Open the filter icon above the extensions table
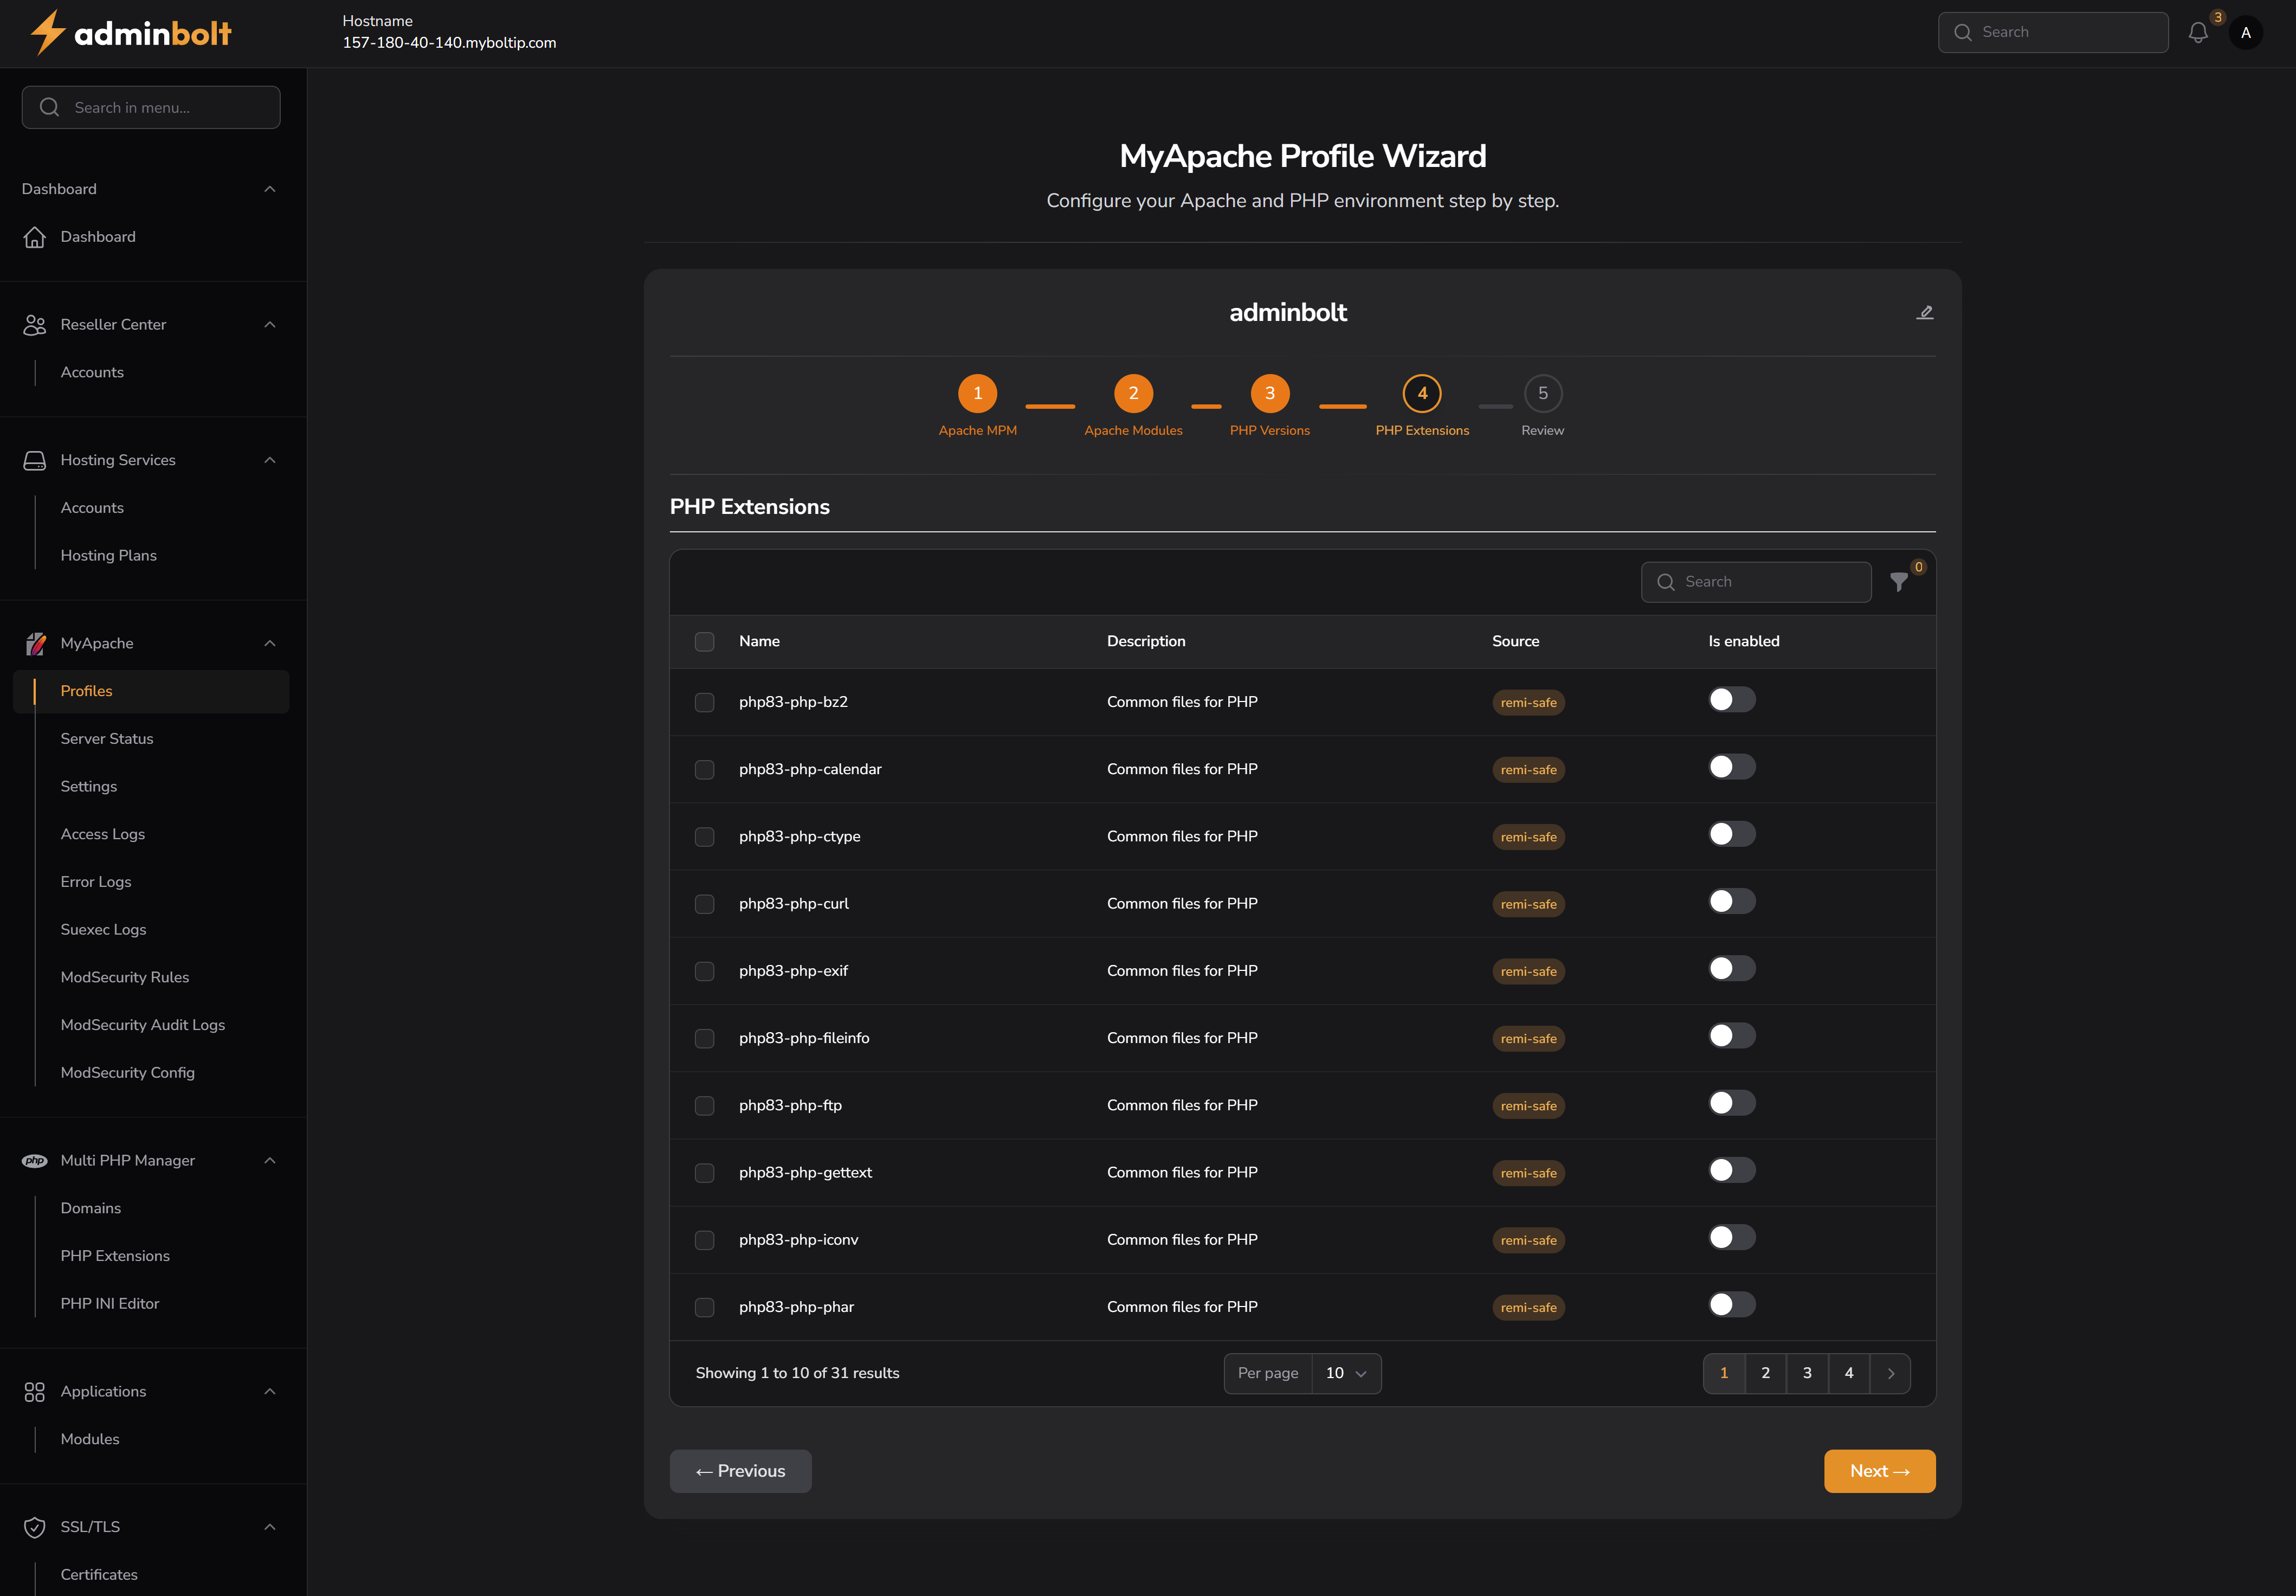2296x1596 pixels. pos(1898,582)
